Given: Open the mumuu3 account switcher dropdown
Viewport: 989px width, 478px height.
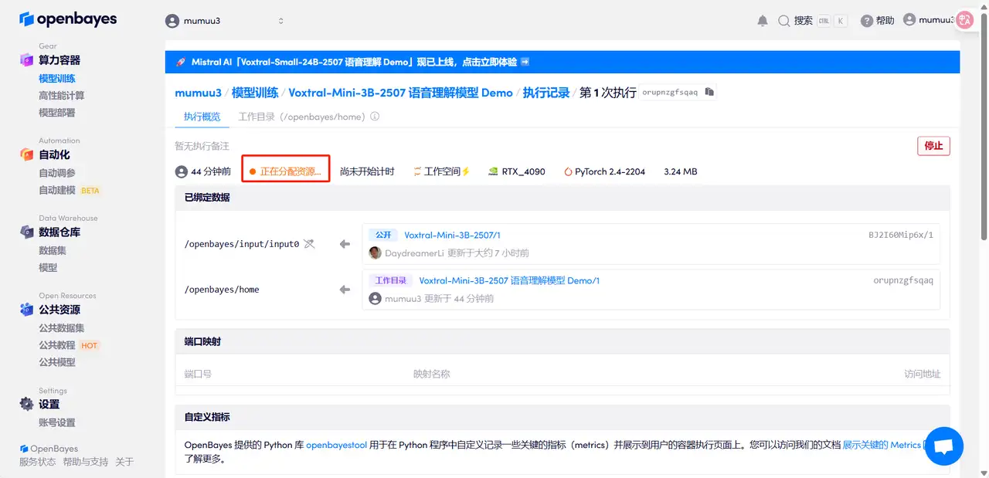Looking at the screenshot, I should point(226,21).
